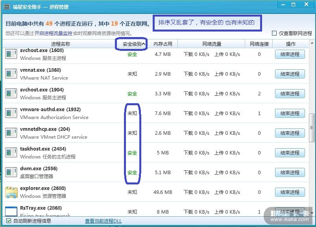The height and width of the screenshot is (227, 316).
Task: End the svchost.exe (1904) process
Action: coord(290,94)
